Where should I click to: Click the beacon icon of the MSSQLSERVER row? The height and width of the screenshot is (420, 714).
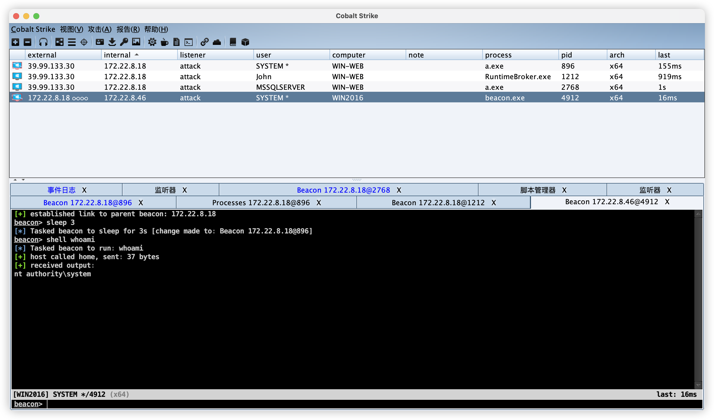[x=17, y=87]
